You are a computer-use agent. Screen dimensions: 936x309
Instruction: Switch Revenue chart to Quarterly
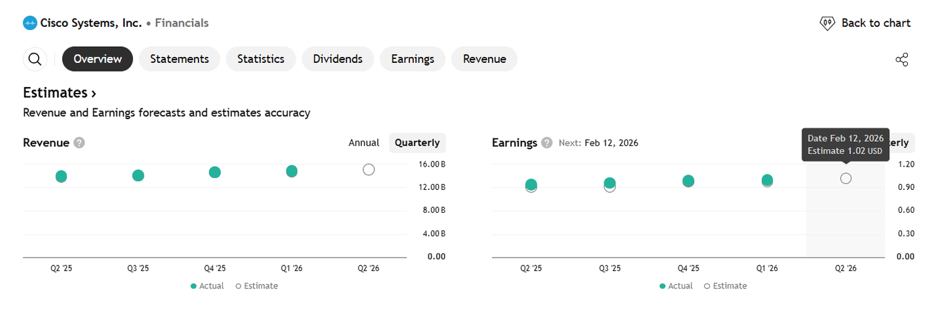click(417, 142)
